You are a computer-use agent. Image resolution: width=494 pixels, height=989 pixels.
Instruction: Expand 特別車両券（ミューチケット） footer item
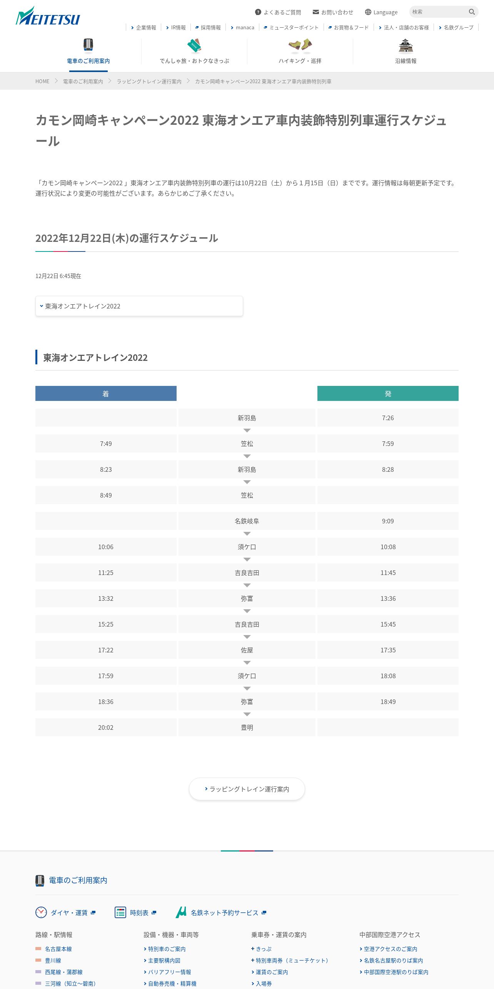click(x=290, y=961)
